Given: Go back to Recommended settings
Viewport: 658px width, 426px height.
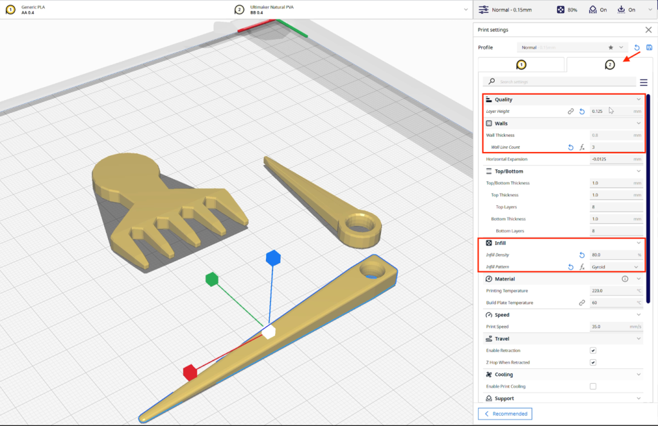Looking at the screenshot, I should tap(505, 413).
